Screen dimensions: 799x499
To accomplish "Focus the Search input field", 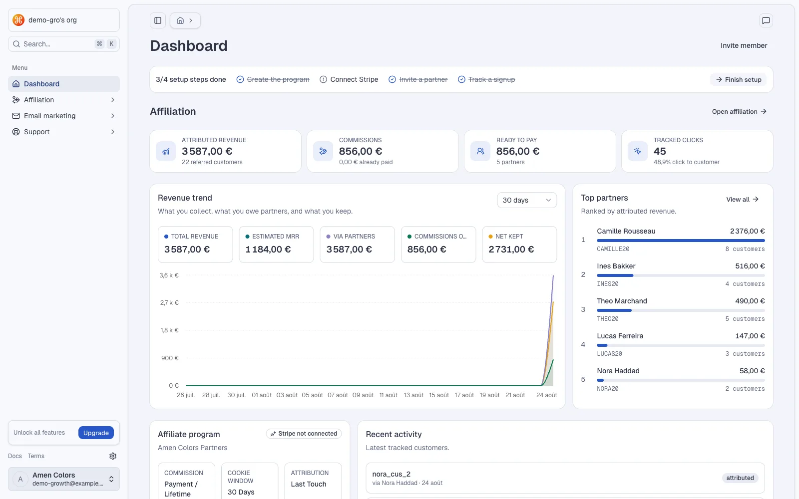I will [x=64, y=44].
